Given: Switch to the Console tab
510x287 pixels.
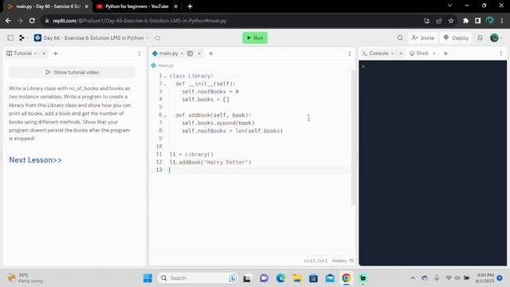Looking at the screenshot, I should 375,53.
